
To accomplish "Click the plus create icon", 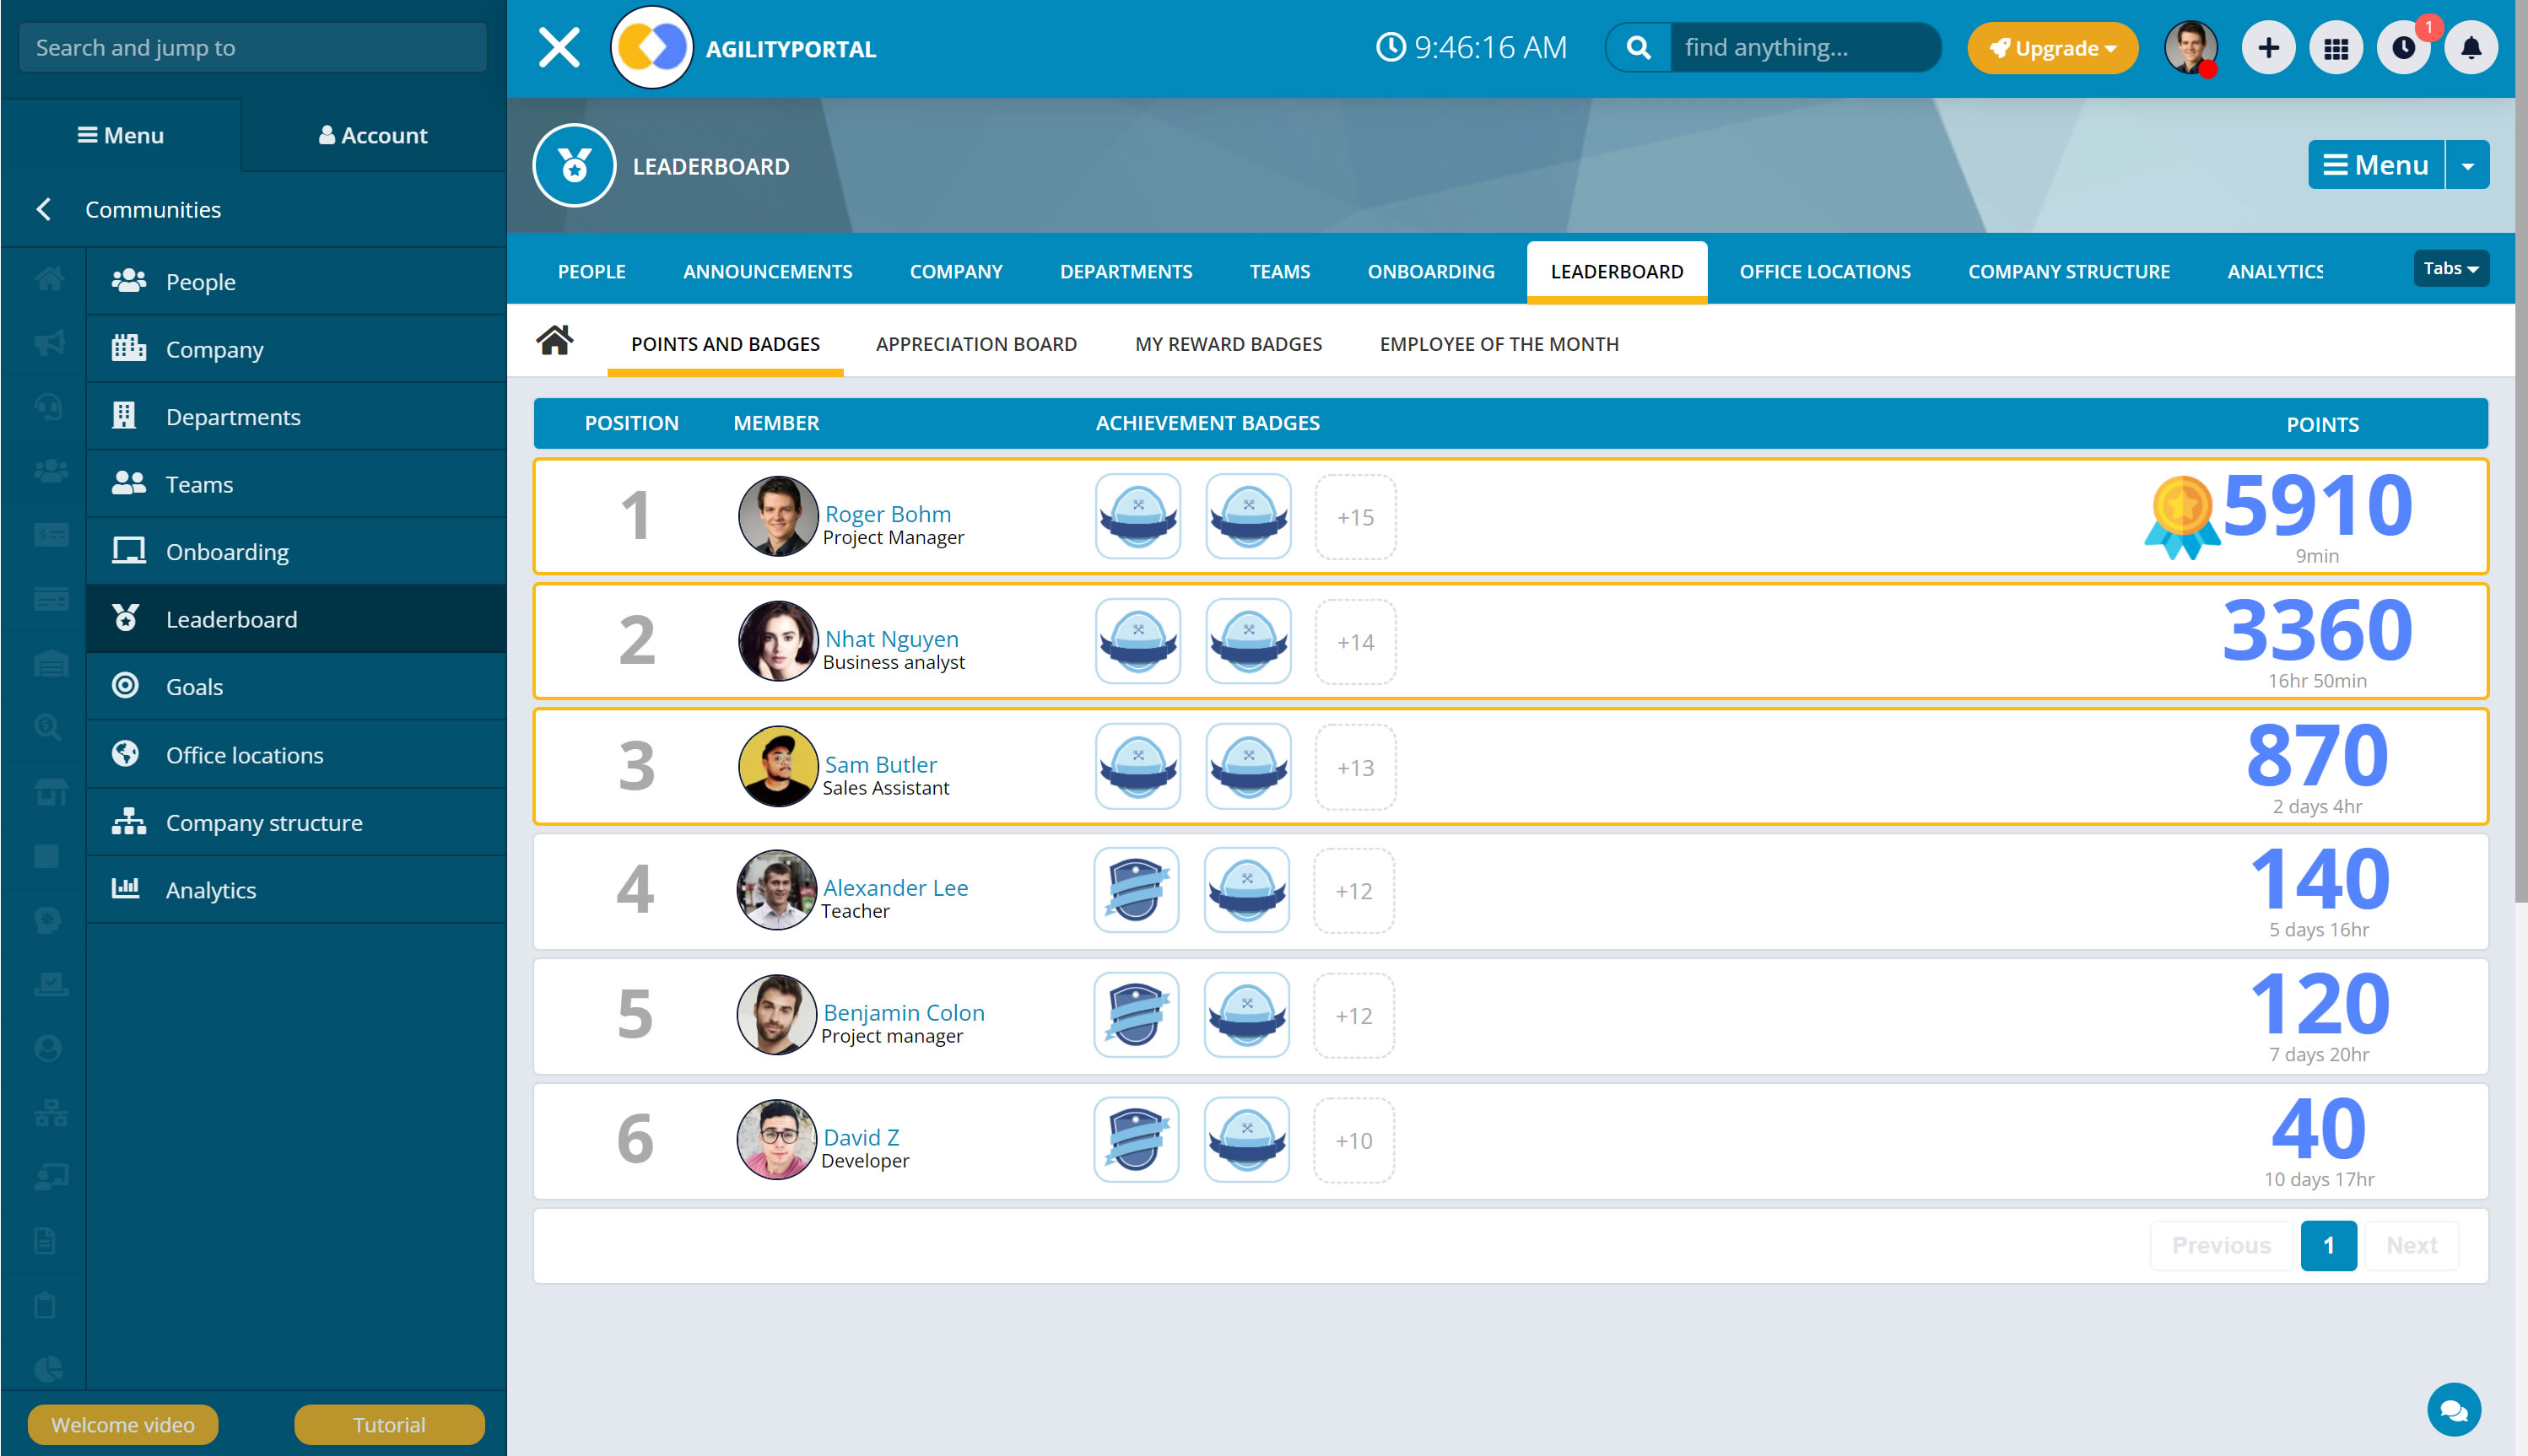I will (2268, 48).
